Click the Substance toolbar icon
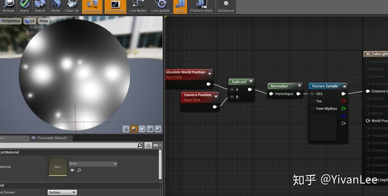The height and width of the screenshot is (196, 388). click(226, 6)
